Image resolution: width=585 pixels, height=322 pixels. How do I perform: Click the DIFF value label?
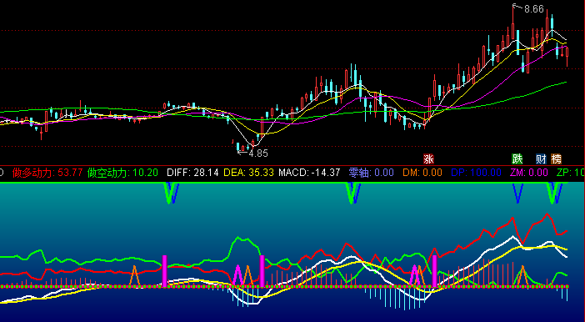coord(192,173)
